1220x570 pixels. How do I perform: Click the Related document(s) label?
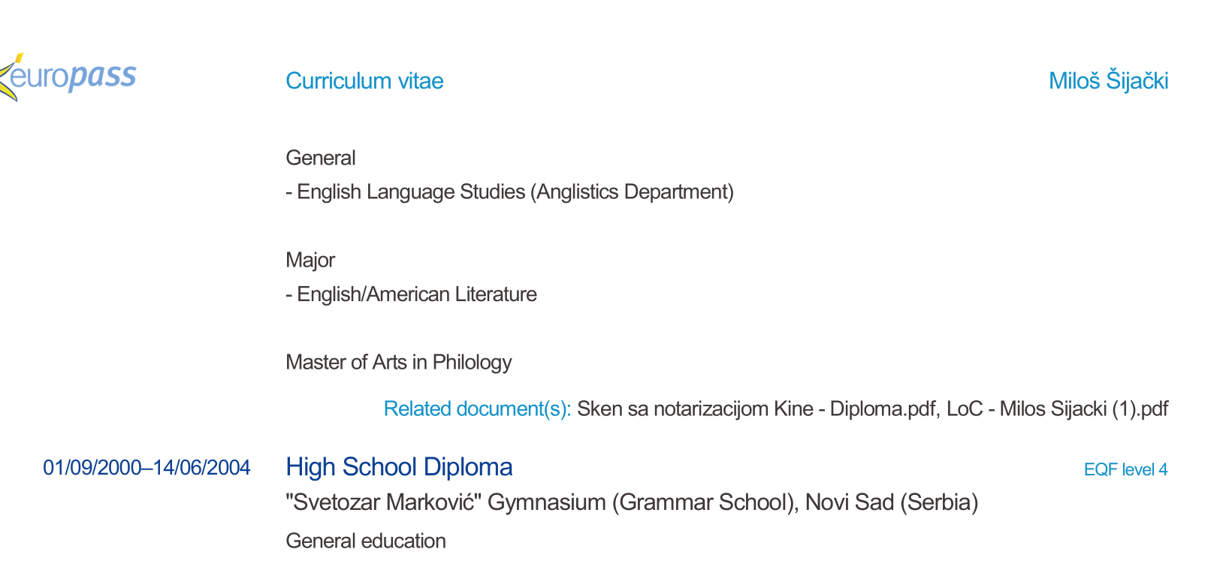click(x=477, y=409)
